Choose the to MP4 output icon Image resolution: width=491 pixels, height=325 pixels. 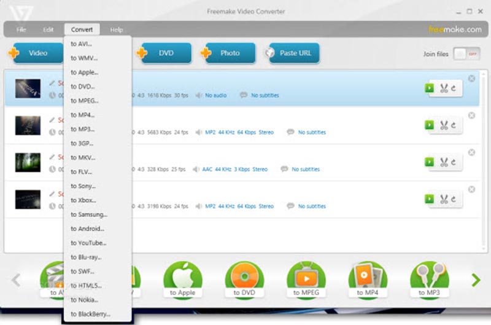tap(368, 280)
